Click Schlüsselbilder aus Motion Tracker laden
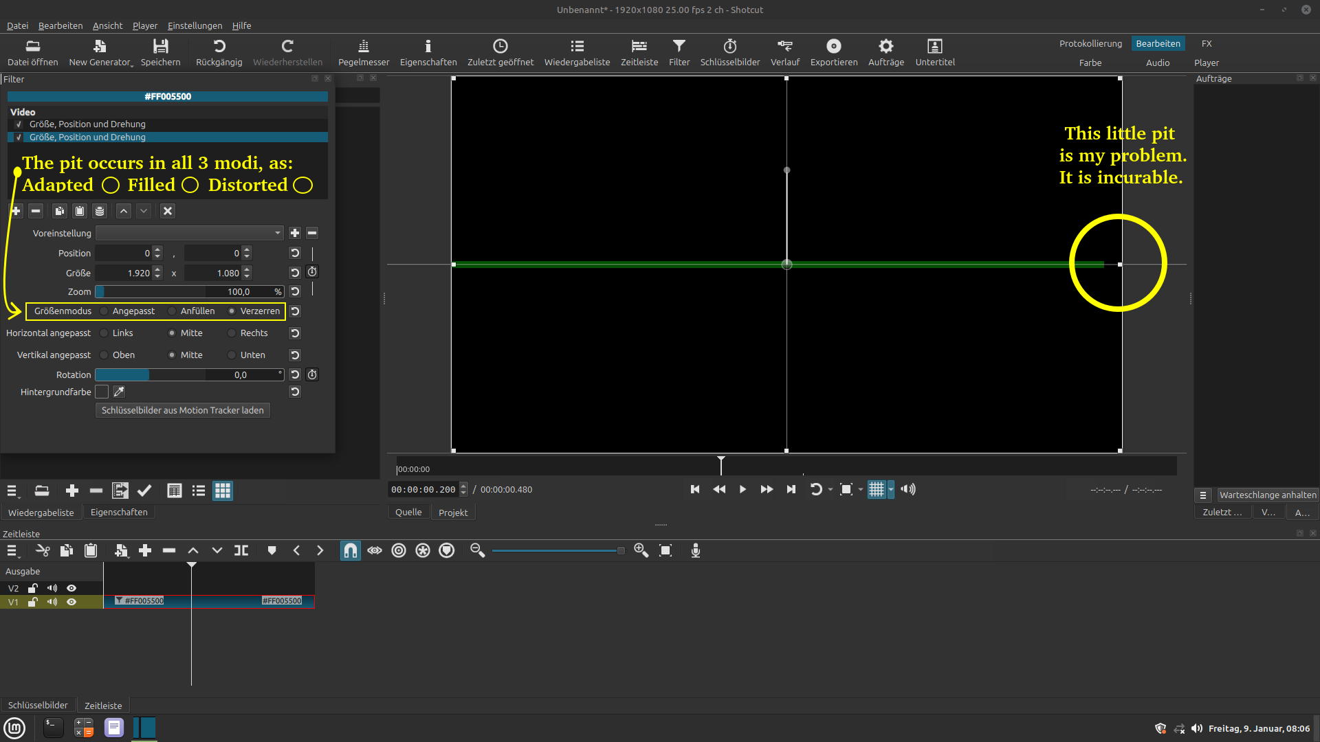 coord(182,410)
